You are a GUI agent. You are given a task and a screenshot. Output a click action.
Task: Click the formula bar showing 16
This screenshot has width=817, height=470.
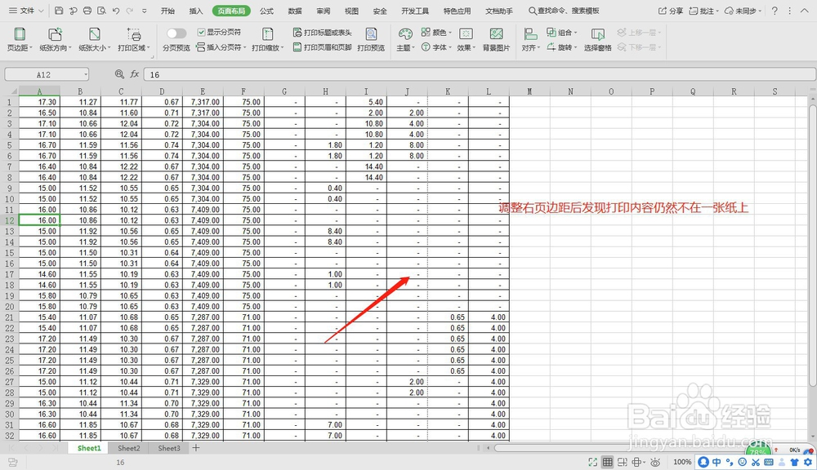pos(480,74)
